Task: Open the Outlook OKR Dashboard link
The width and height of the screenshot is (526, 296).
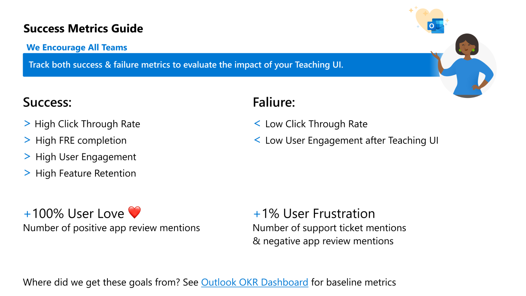Action: pos(255,282)
